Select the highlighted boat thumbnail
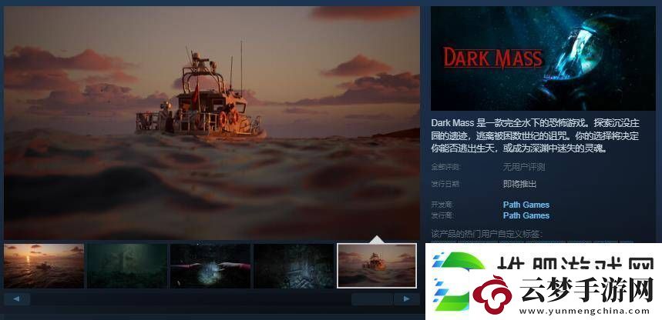The image size is (662, 320). (x=377, y=266)
